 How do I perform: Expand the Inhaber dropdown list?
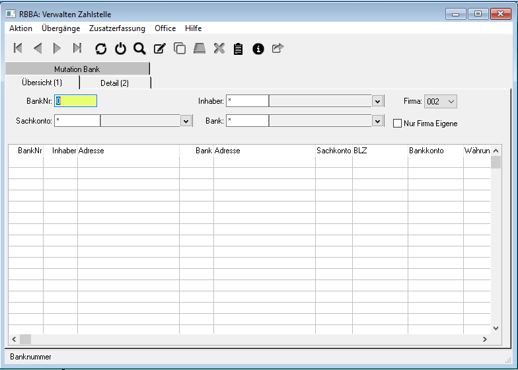click(378, 101)
